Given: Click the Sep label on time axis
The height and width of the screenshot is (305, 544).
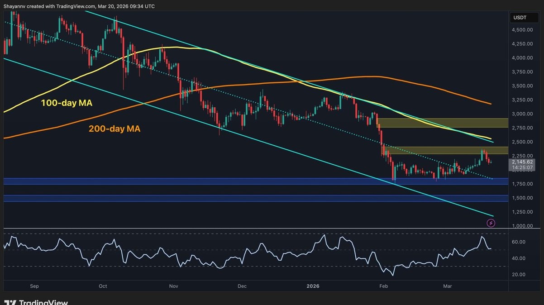Looking at the screenshot, I should pyautogui.click(x=34, y=286).
